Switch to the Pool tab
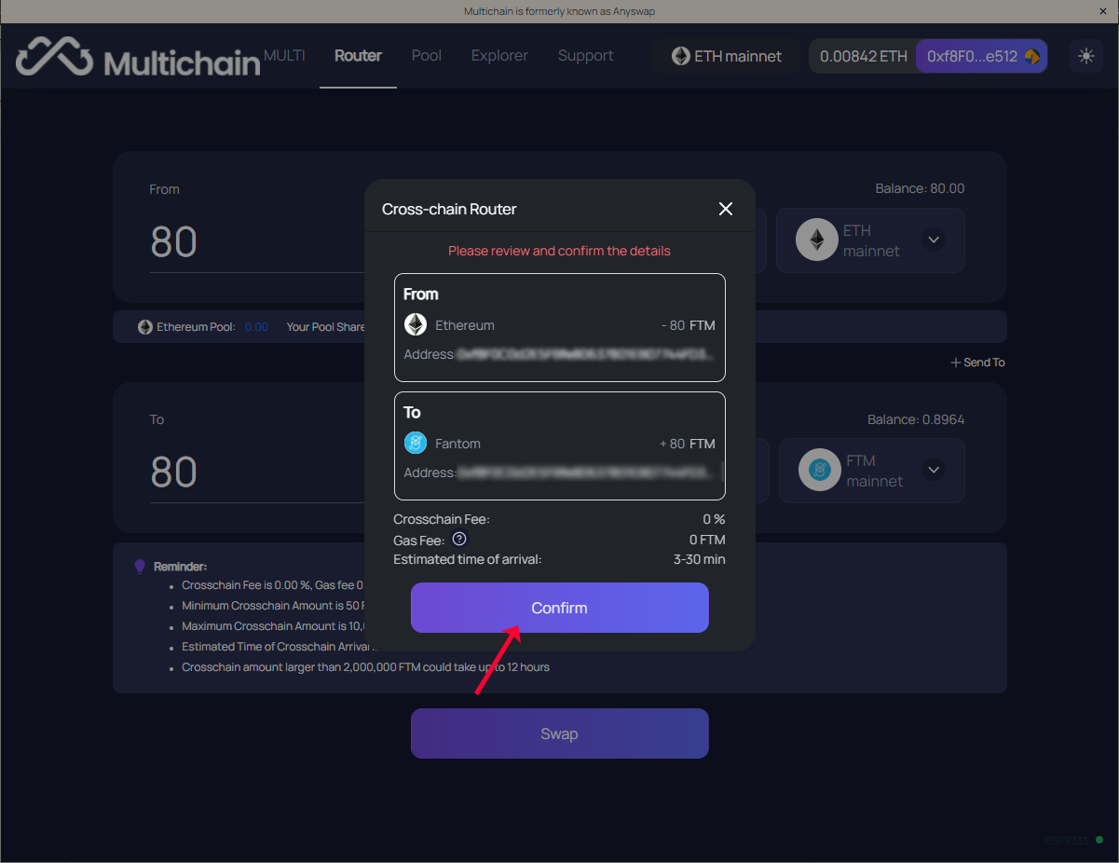 pyautogui.click(x=427, y=56)
